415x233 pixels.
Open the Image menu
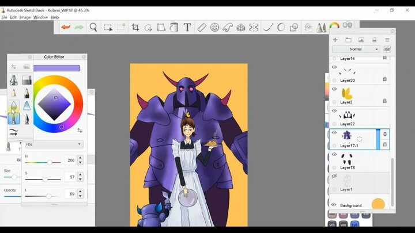coord(25,17)
